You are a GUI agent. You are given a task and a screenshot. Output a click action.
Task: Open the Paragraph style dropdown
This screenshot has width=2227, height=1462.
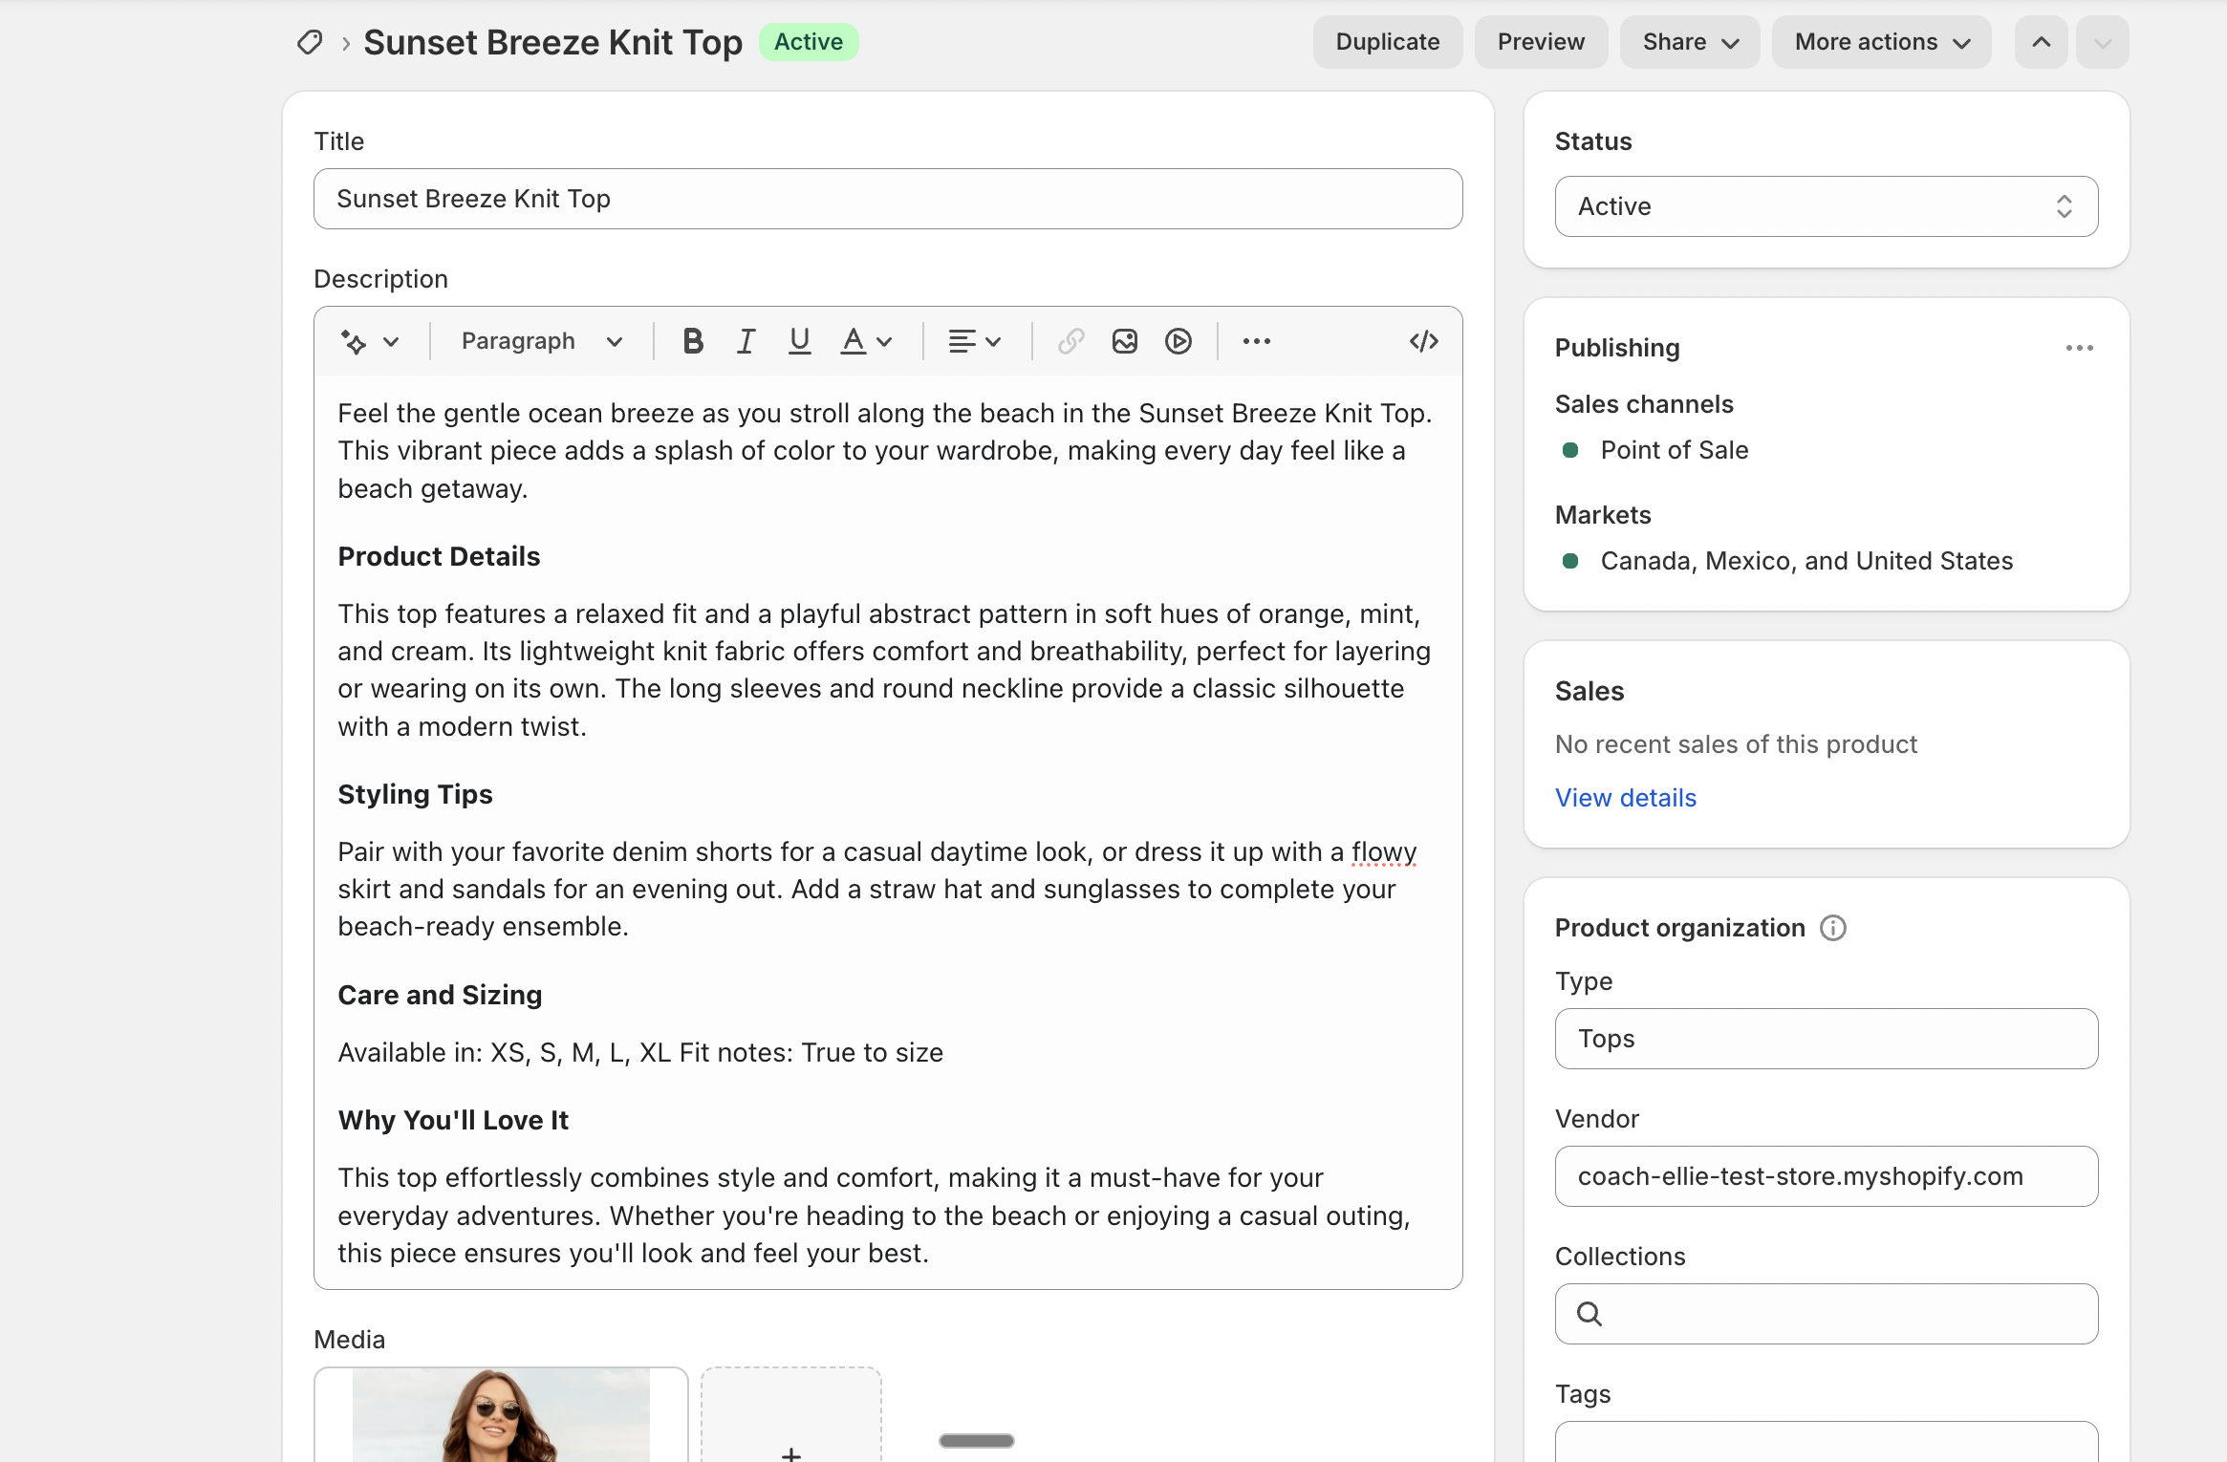(x=541, y=341)
